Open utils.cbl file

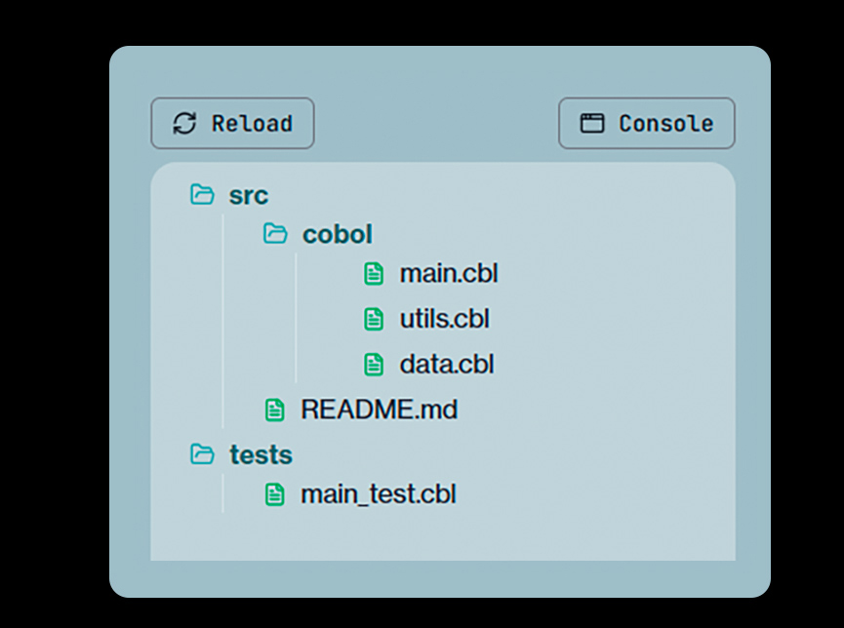(444, 318)
